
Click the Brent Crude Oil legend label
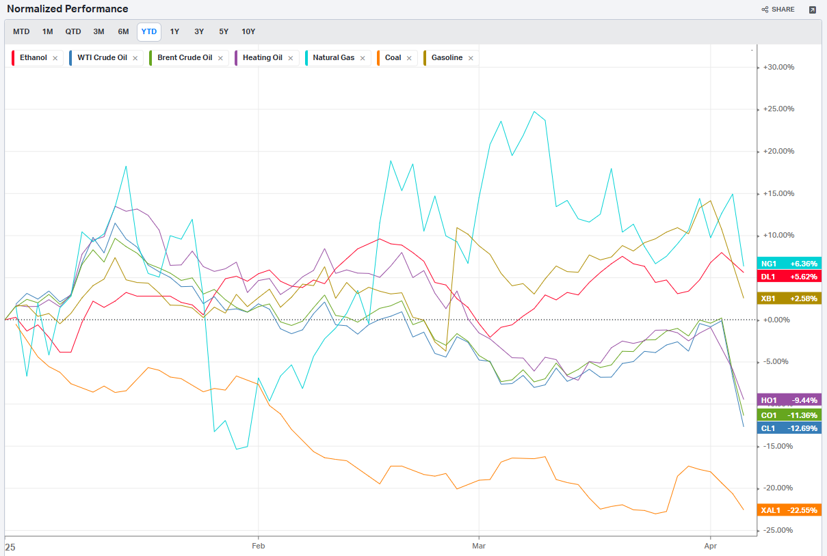185,58
